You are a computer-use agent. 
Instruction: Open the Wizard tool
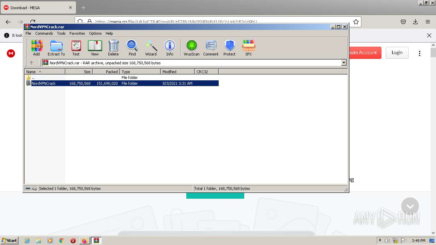coord(151,48)
